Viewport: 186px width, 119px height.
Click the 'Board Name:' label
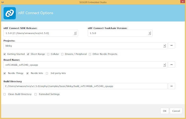[x=12, y=60]
